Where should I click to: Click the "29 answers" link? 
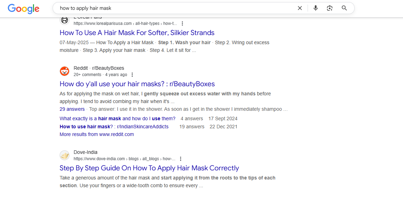(72, 109)
